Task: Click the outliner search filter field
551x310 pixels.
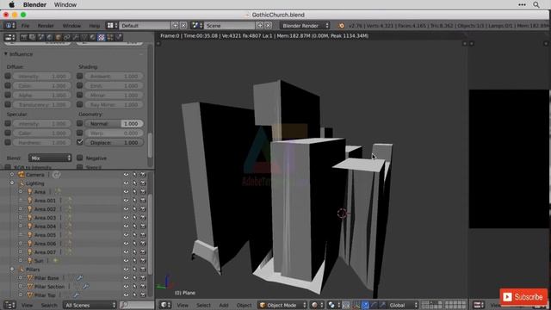Action: point(137,305)
